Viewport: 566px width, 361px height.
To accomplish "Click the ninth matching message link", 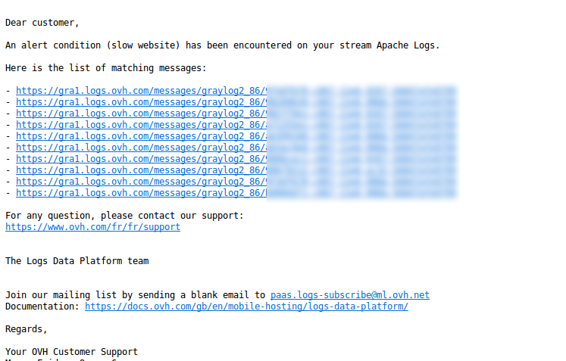I will tap(140, 182).
